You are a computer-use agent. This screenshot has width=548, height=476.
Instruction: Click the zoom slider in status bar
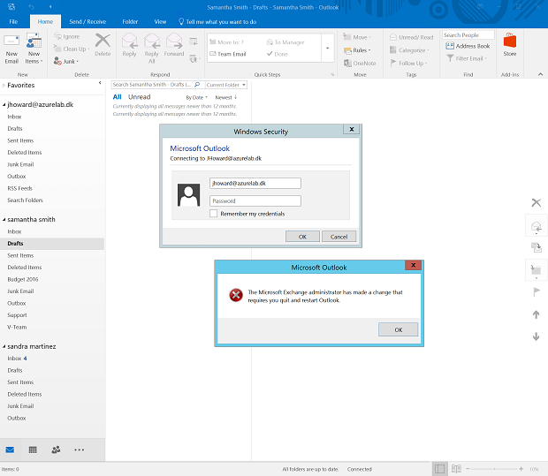click(x=494, y=469)
